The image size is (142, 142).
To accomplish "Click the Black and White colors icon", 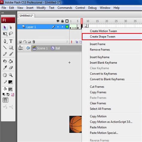I will tap(4, 94).
